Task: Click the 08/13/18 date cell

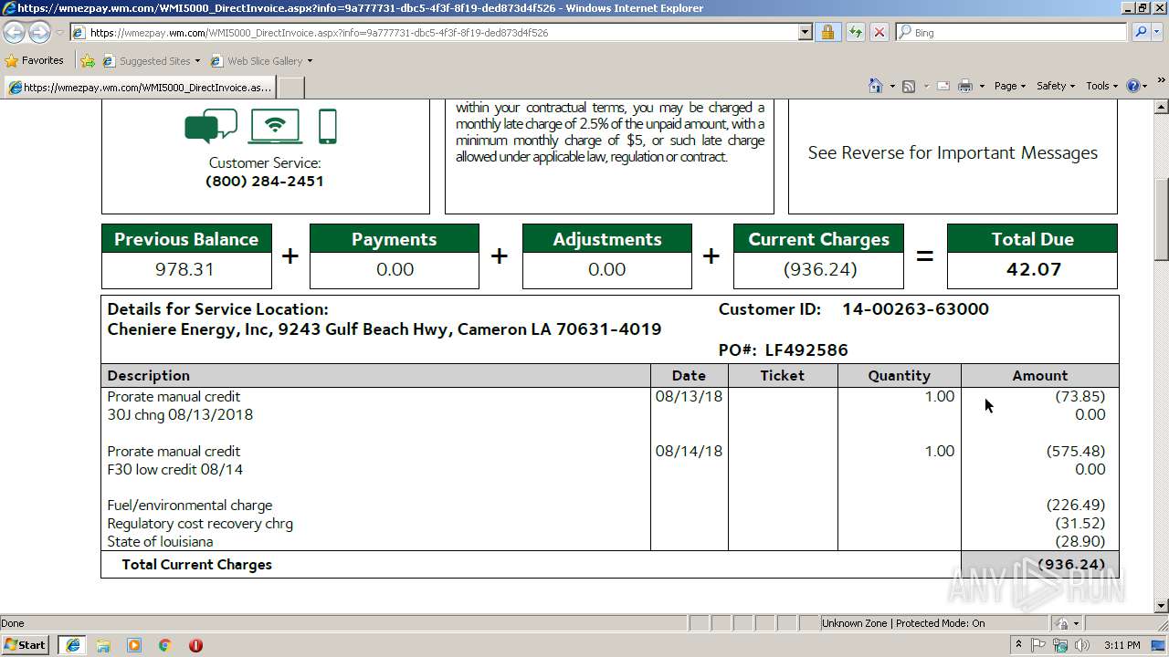Action: pos(689,397)
